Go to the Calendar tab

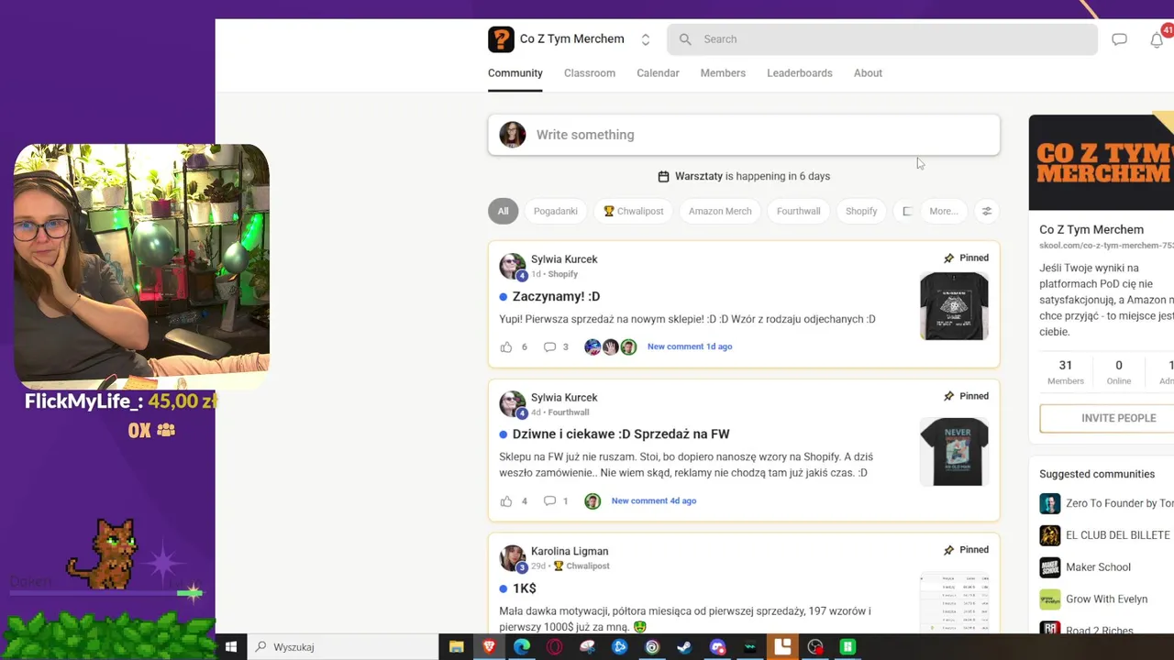pos(658,73)
